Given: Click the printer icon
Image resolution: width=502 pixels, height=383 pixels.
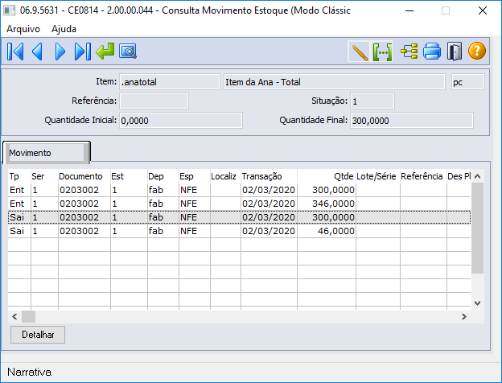Looking at the screenshot, I should coord(432,51).
